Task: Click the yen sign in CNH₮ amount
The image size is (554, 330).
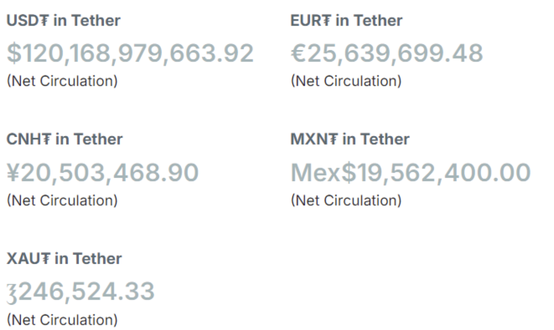Action: 14,173
